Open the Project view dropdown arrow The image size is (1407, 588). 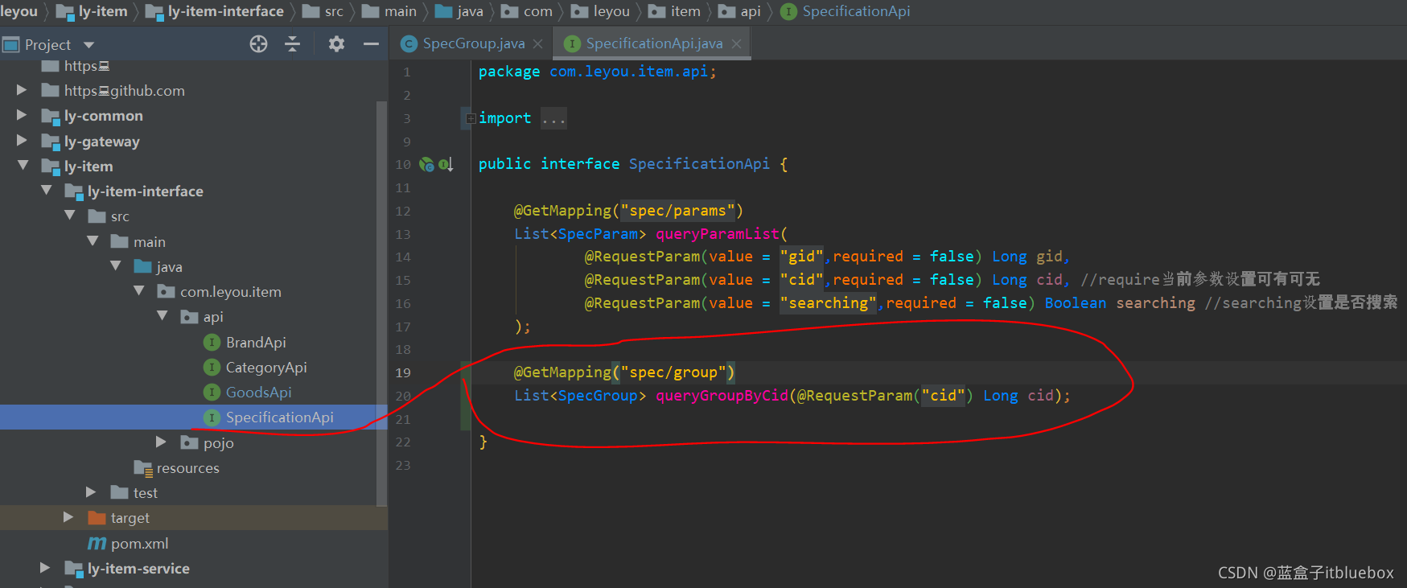coord(89,45)
